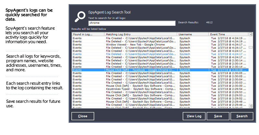
Task: Click the 'Search Results: 4612' count value
Action: click(x=209, y=22)
